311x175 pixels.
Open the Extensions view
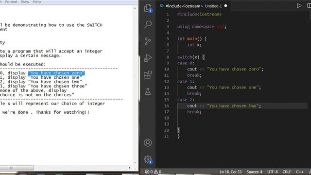click(148, 75)
